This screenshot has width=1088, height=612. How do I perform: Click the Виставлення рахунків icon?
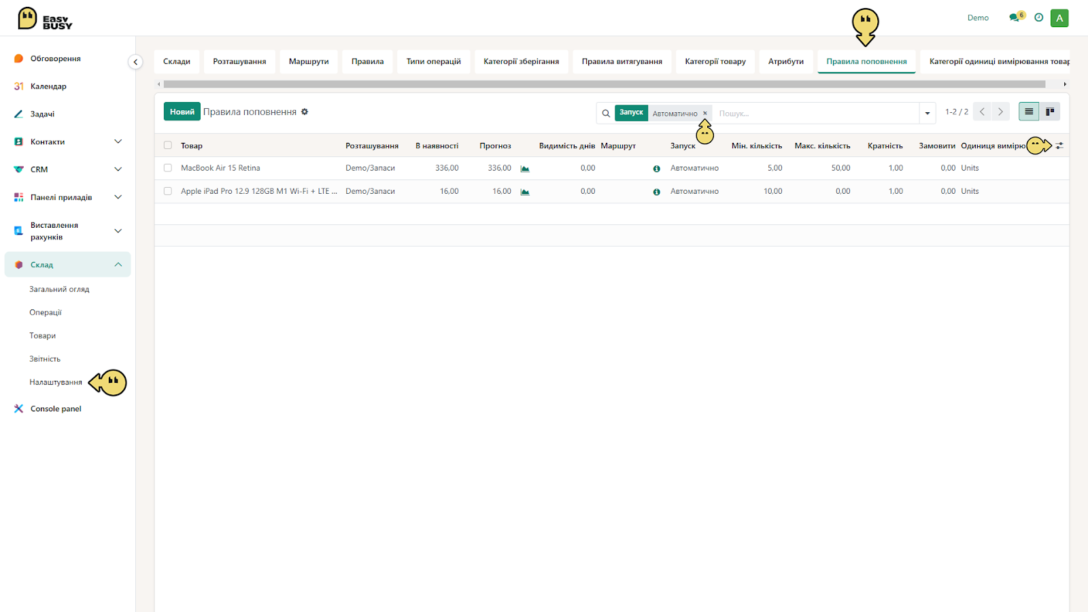18,231
